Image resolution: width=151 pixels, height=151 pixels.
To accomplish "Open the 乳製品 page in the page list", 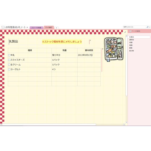I will tap(139, 37).
